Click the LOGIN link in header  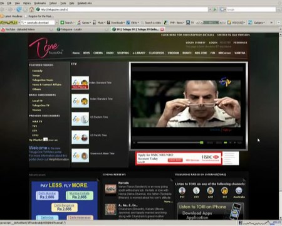pyautogui.click(x=213, y=43)
